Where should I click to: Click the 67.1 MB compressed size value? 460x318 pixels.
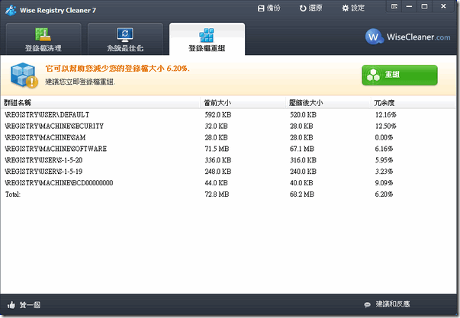302,149
